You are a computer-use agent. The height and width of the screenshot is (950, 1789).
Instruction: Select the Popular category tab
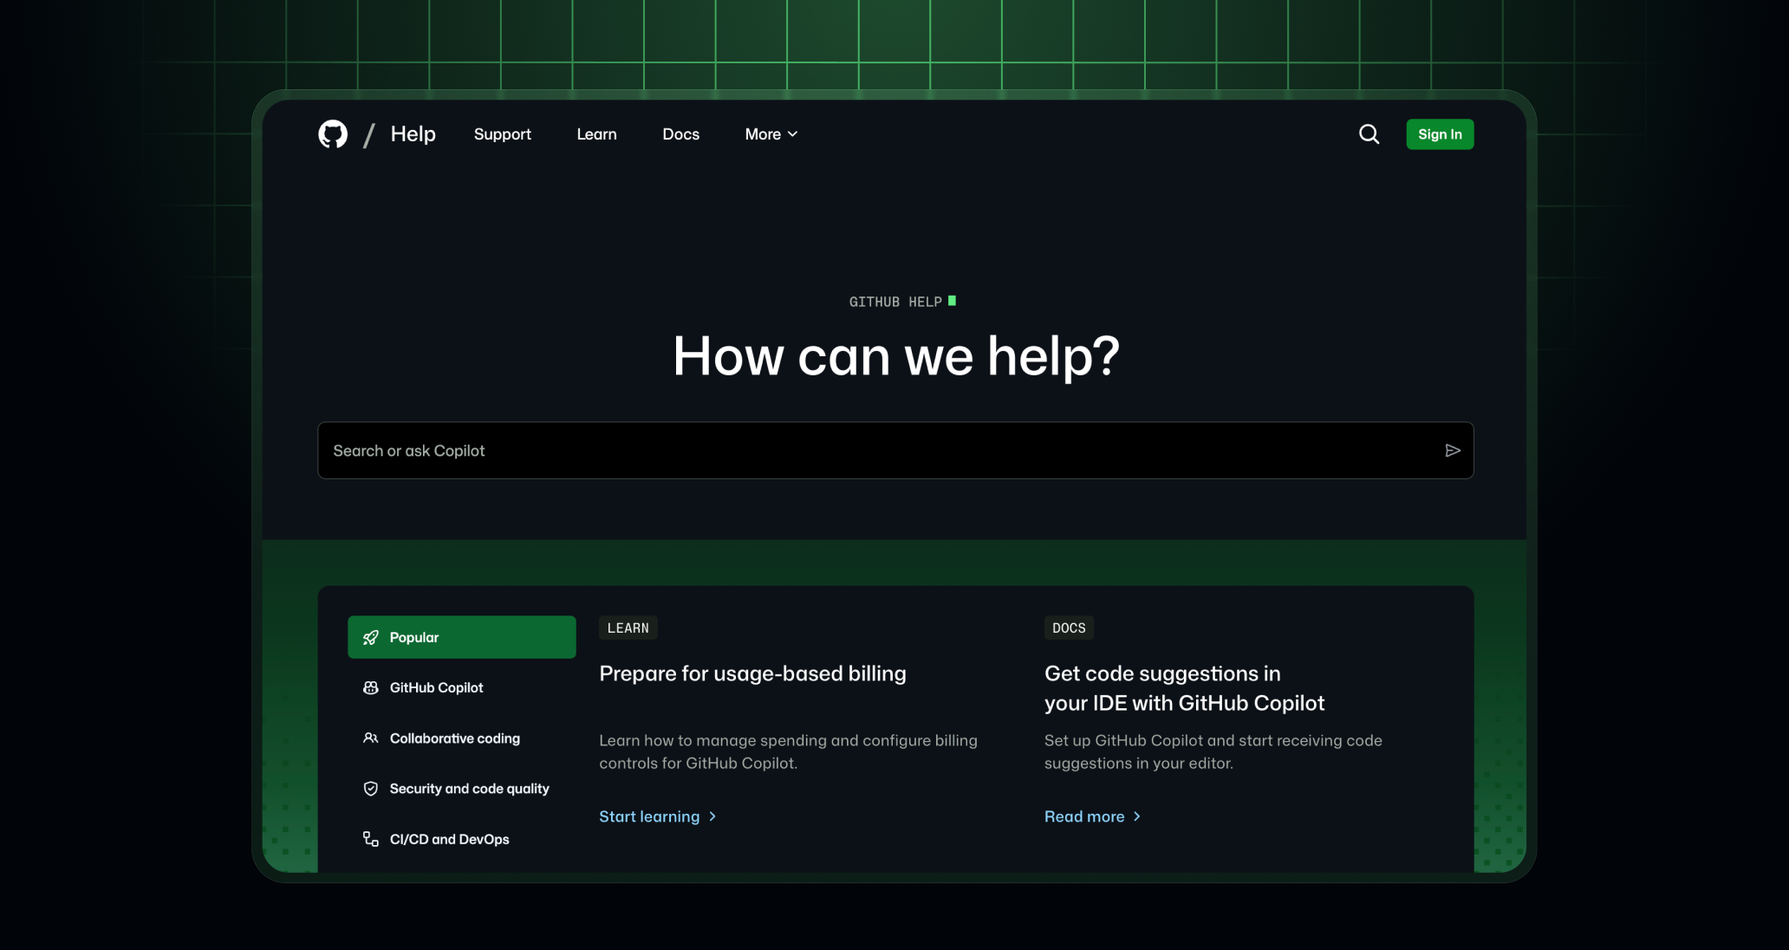click(462, 637)
